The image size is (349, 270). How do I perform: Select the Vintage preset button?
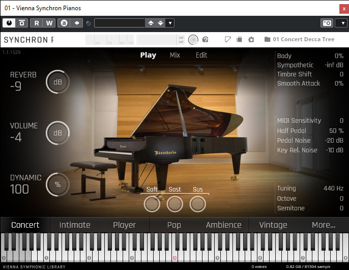(x=273, y=225)
